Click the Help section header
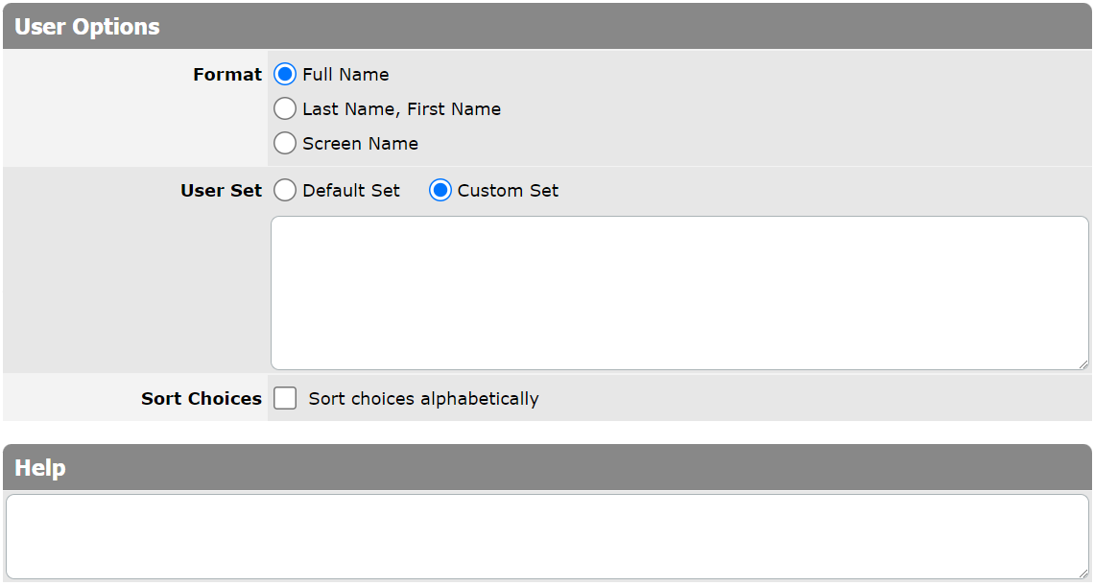 (x=547, y=467)
